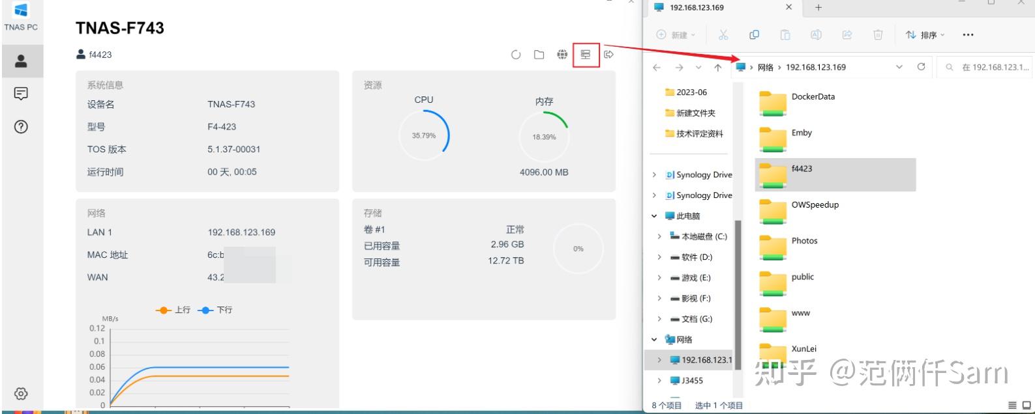This screenshot has width=1035, height=414.
Task: Click the 下行 legend entry in chart
Action: point(215,310)
